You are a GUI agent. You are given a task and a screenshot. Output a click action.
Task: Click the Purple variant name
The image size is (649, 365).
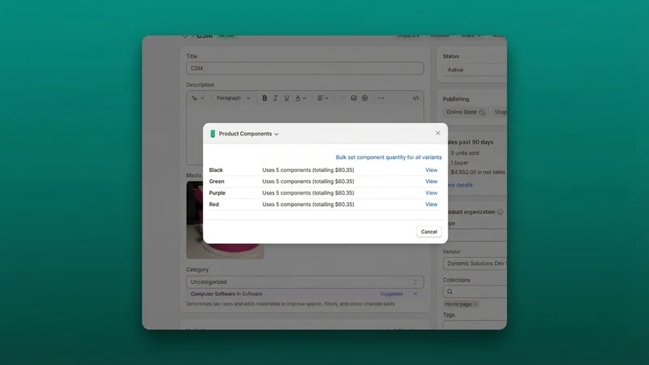[x=217, y=193]
